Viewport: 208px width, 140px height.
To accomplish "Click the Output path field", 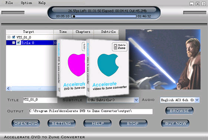I will coord(91,111).
